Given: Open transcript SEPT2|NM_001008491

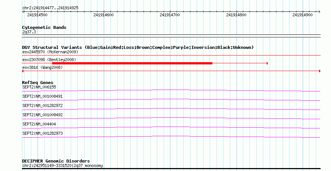Looking at the screenshot, I should click(42, 97).
